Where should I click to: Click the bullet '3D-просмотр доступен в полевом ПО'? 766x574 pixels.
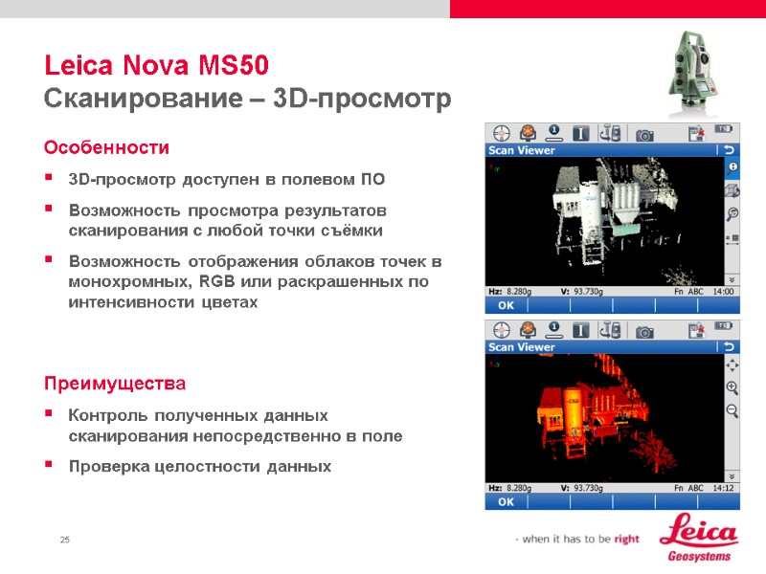tap(227, 179)
